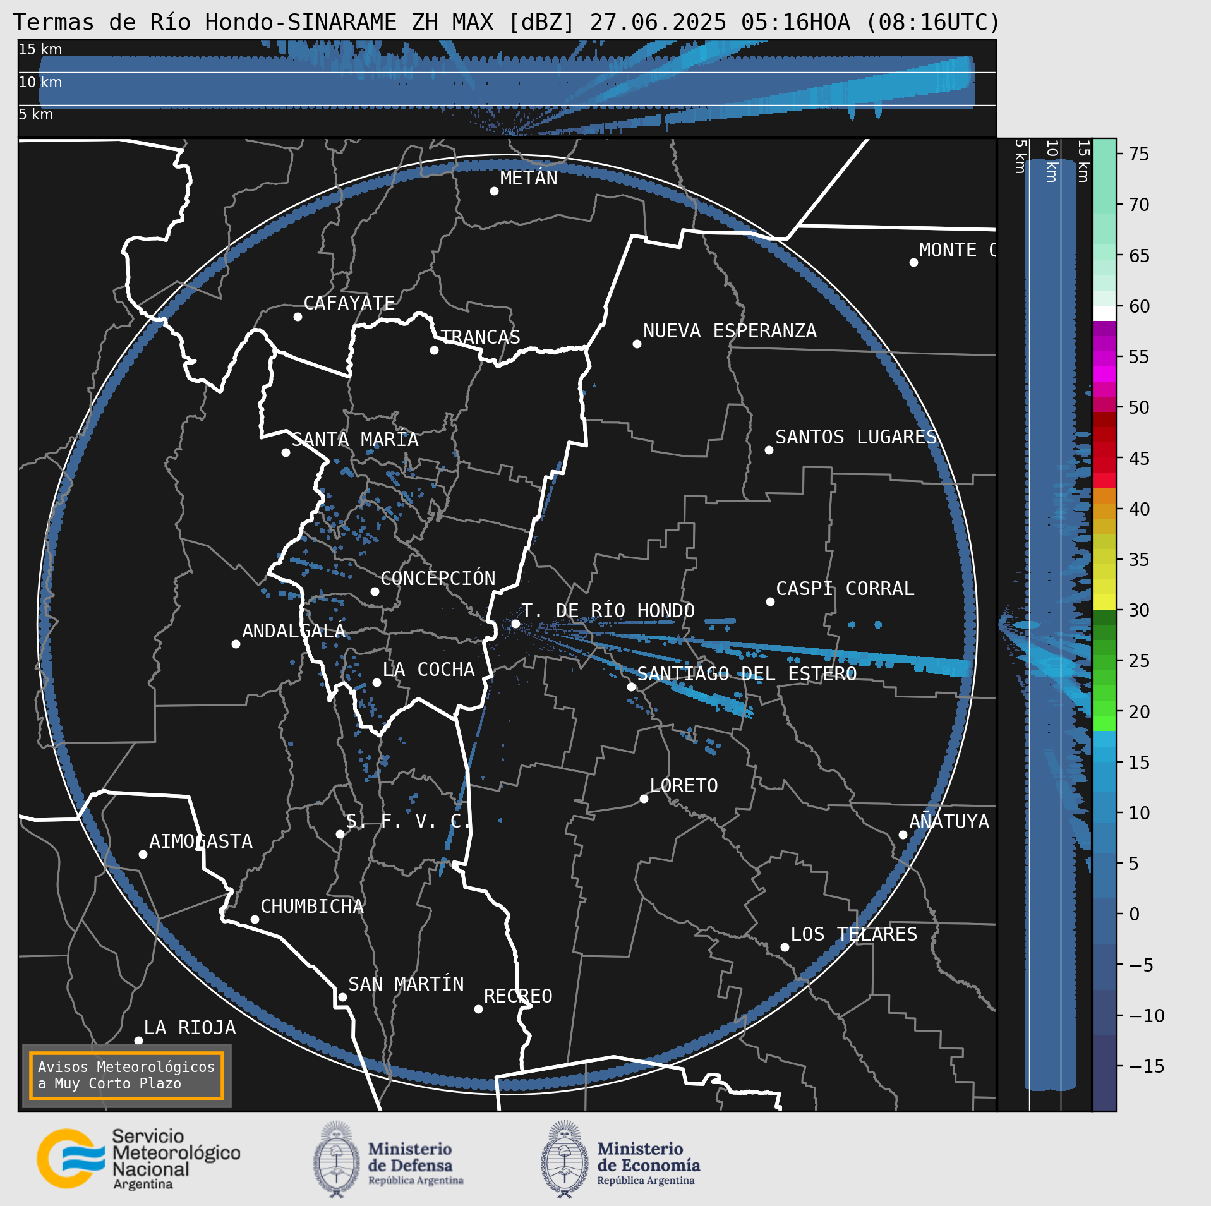Image resolution: width=1211 pixels, height=1206 pixels.
Task: Click the SANTIAGO DEL ESTERO map label
Action: [747, 674]
